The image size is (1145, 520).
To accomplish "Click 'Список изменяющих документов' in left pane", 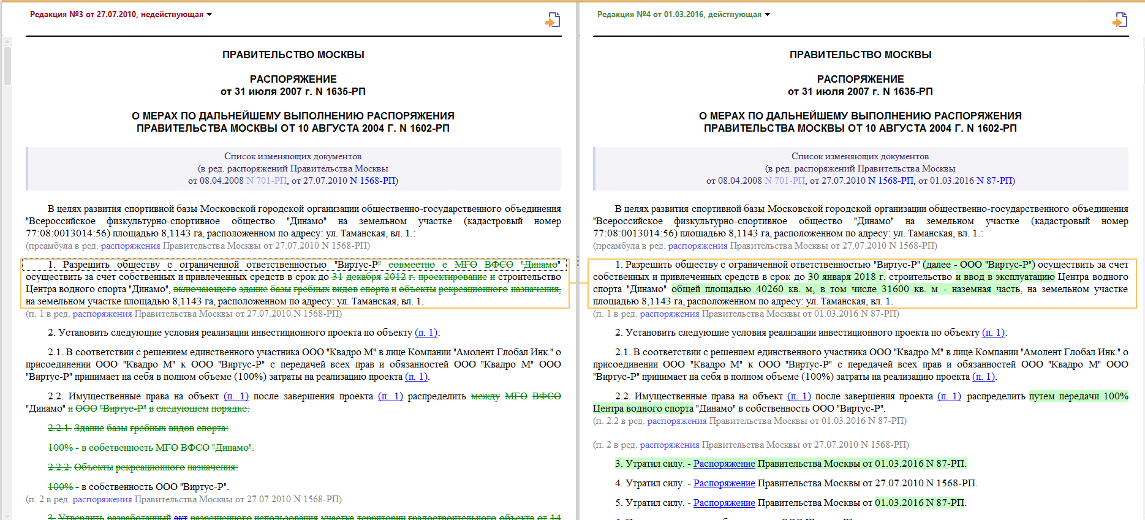I will [293, 156].
